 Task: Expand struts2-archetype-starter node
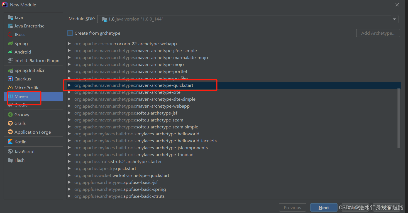pos(69,161)
